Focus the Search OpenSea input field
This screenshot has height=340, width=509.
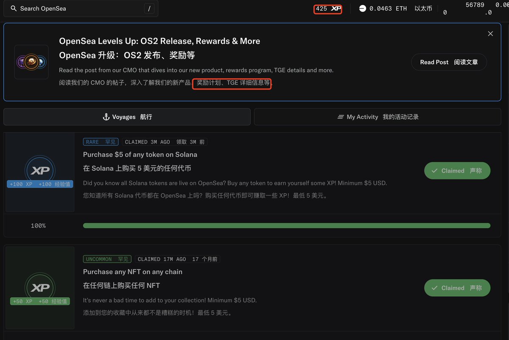tap(81, 8)
